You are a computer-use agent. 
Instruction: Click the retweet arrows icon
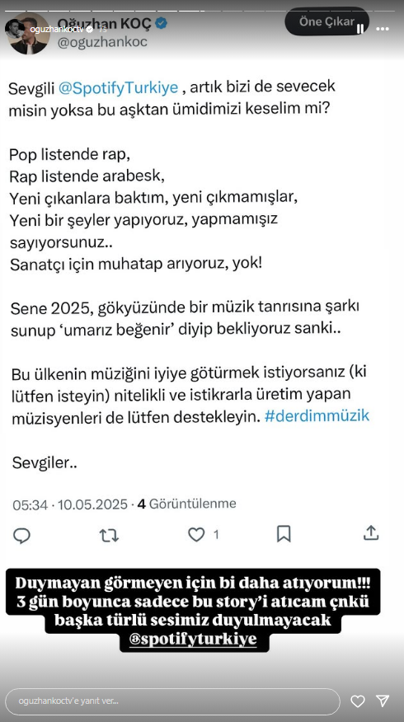(109, 535)
